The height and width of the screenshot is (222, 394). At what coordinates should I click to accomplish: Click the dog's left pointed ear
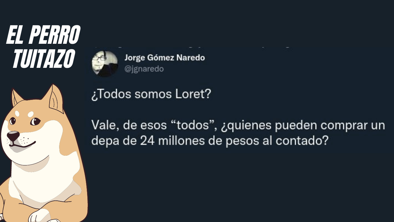[x=16, y=98]
